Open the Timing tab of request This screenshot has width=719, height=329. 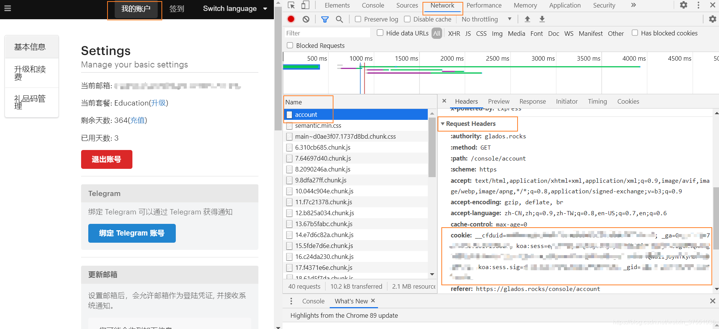597,101
